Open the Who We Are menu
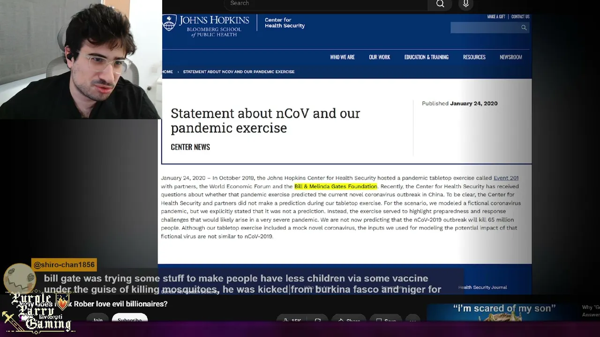The height and width of the screenshot is (337, 600). (x=342, y=57)
